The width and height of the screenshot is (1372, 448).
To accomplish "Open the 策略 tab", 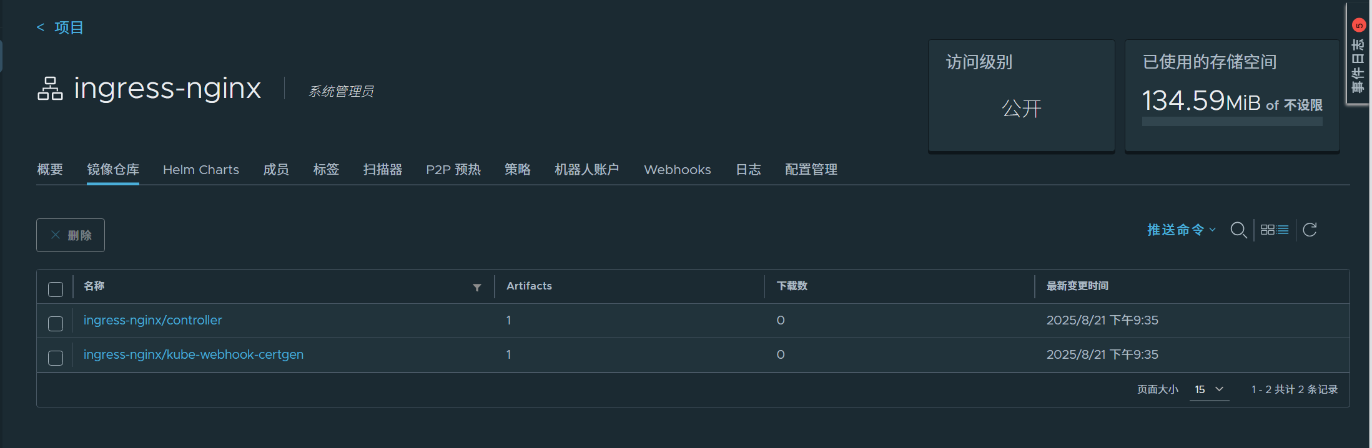I will point(518,170).
